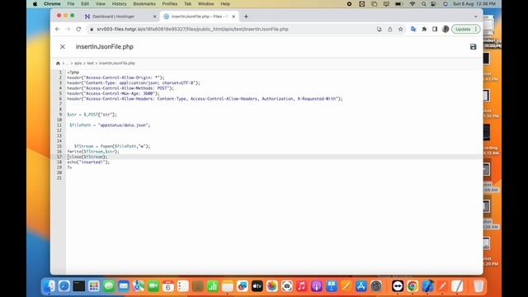Open the 'test' breadcrumb folder

tap(90, 64)
